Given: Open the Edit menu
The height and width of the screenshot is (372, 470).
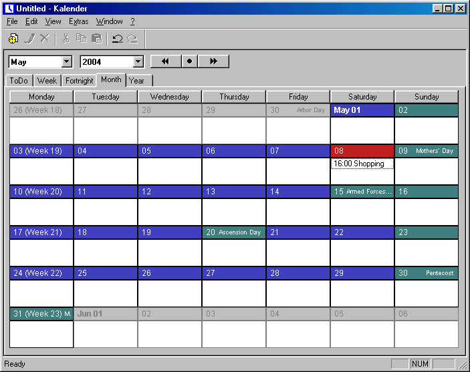Looking at the screenshot, I should pos(31,21).
